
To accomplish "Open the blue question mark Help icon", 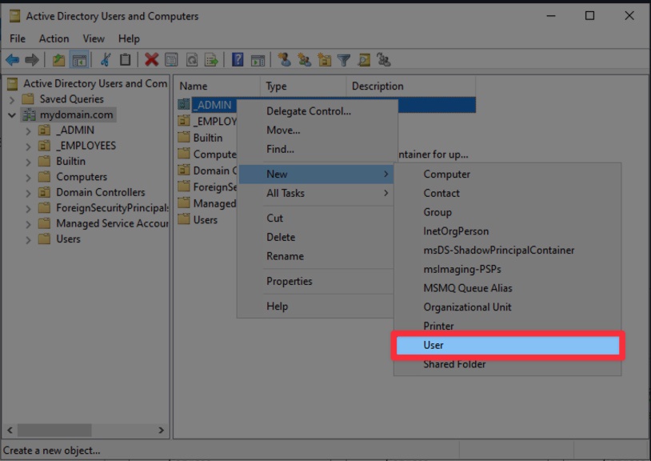I will coord(238,60).
